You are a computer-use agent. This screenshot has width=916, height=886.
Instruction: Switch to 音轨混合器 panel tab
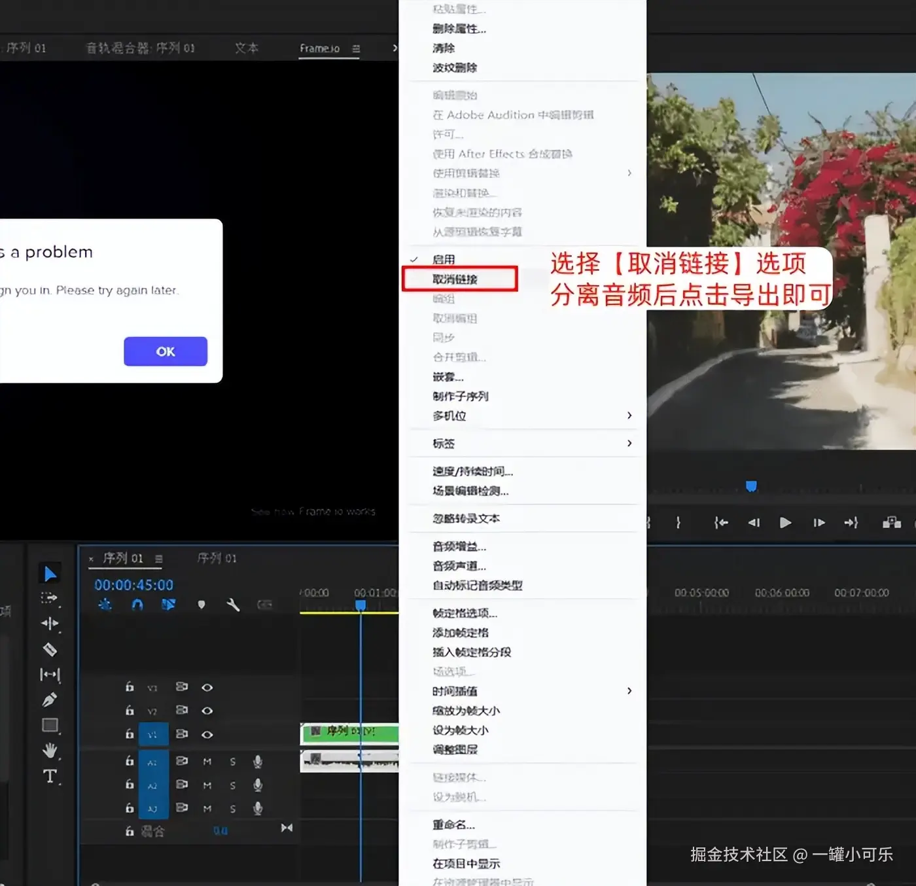141,48
